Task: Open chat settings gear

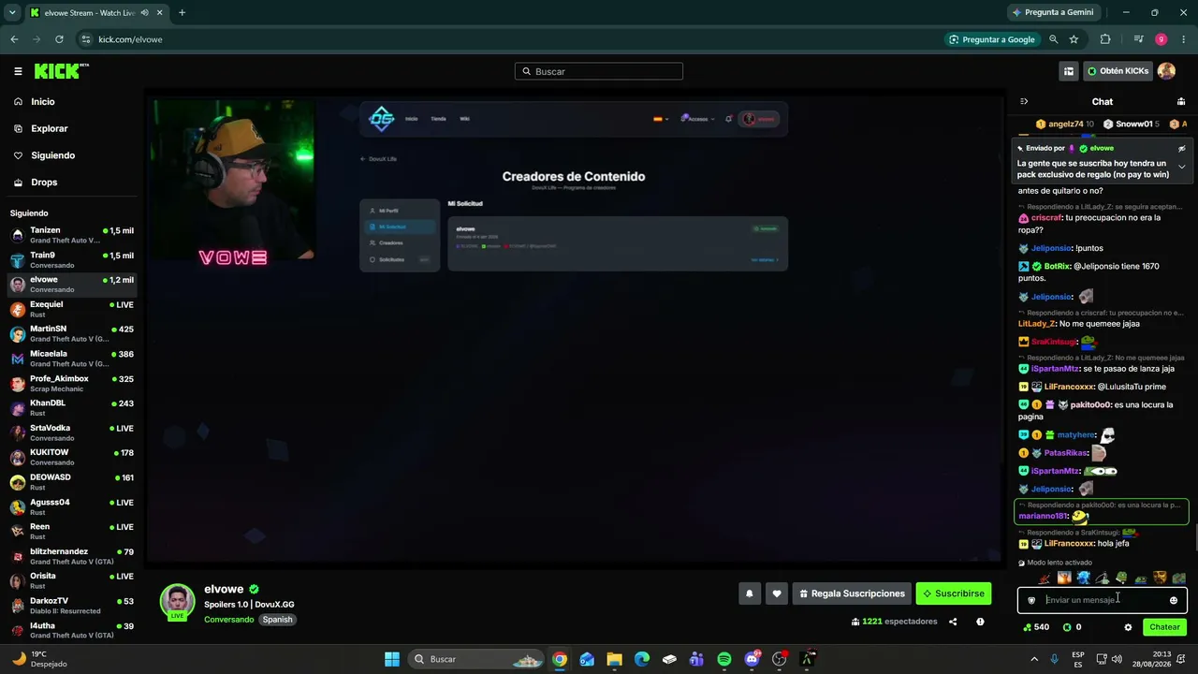Action: point(1128,627)
